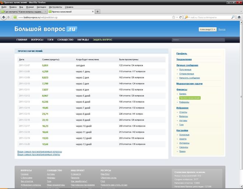Open the Закладки menu
243x189 pixels.
[x=41, y=7]
